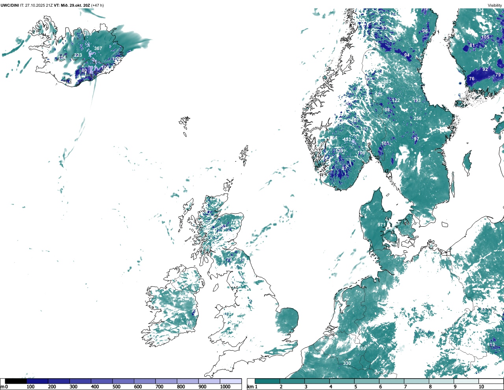Click the 8–9 km palest legend swatch
The width and height of the screenshot is (504, 390).
pyautogui.click(x=442, y=381)
